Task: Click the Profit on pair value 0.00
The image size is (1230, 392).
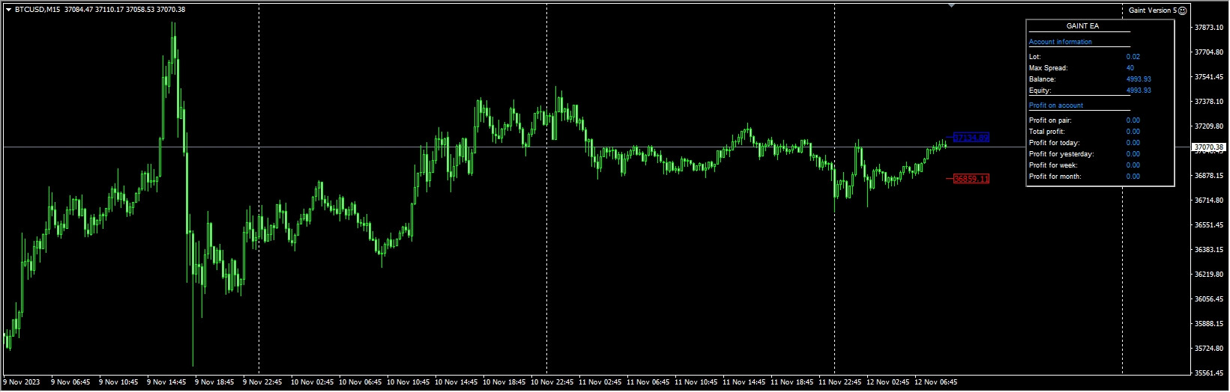Action: coord(1133,120)
